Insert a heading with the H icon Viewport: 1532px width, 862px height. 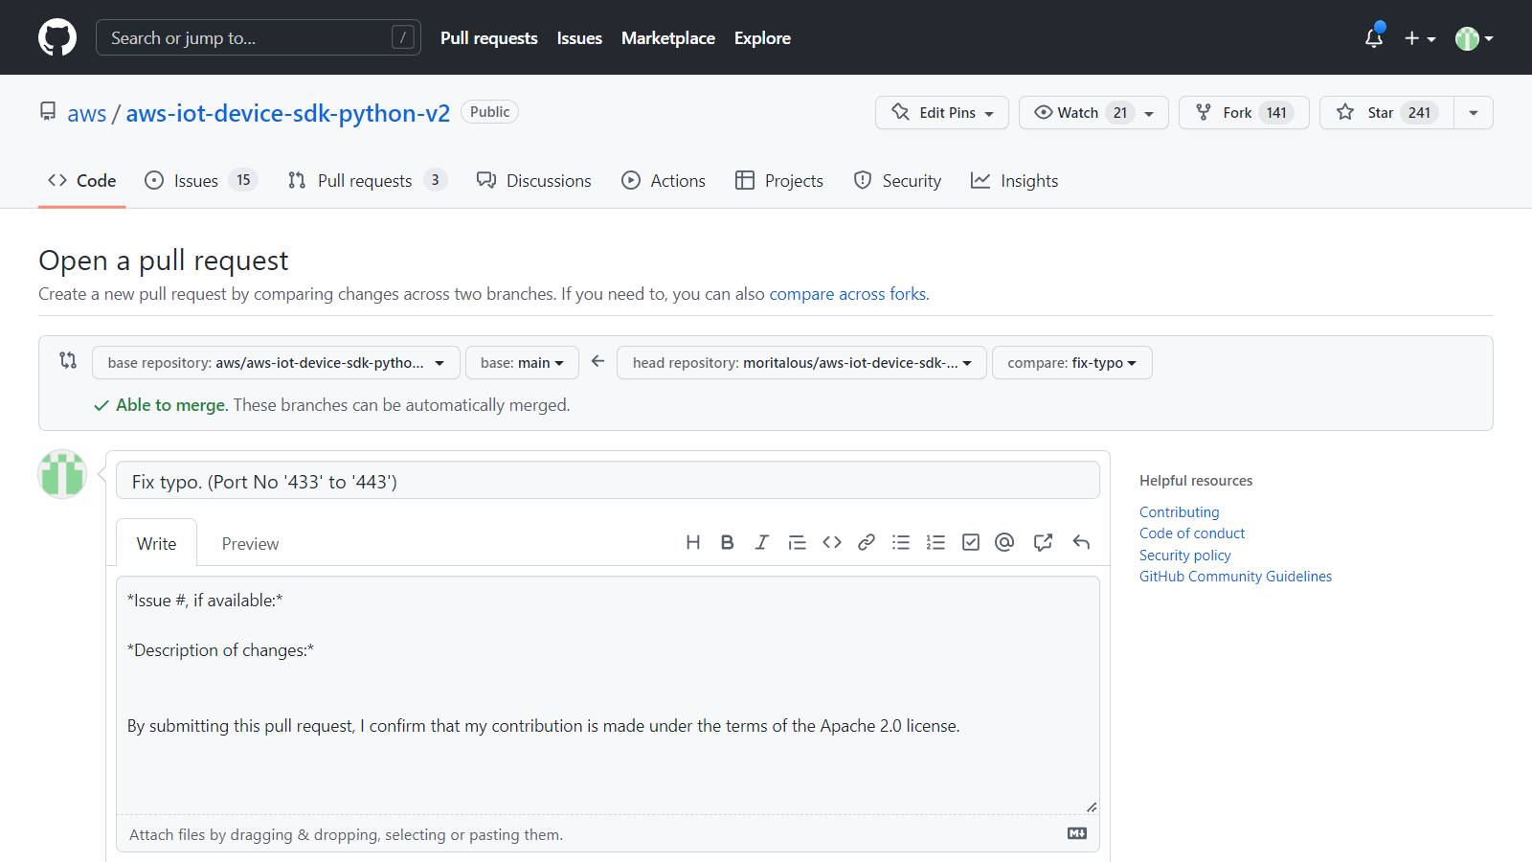[x=693, y=543]
